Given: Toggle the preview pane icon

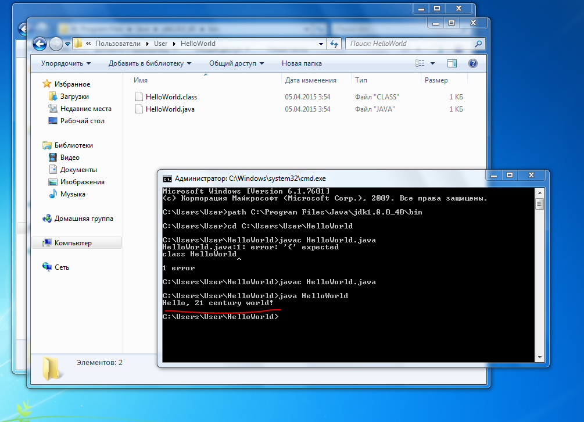Looking at the screenshot, I should tap(452, 63).
